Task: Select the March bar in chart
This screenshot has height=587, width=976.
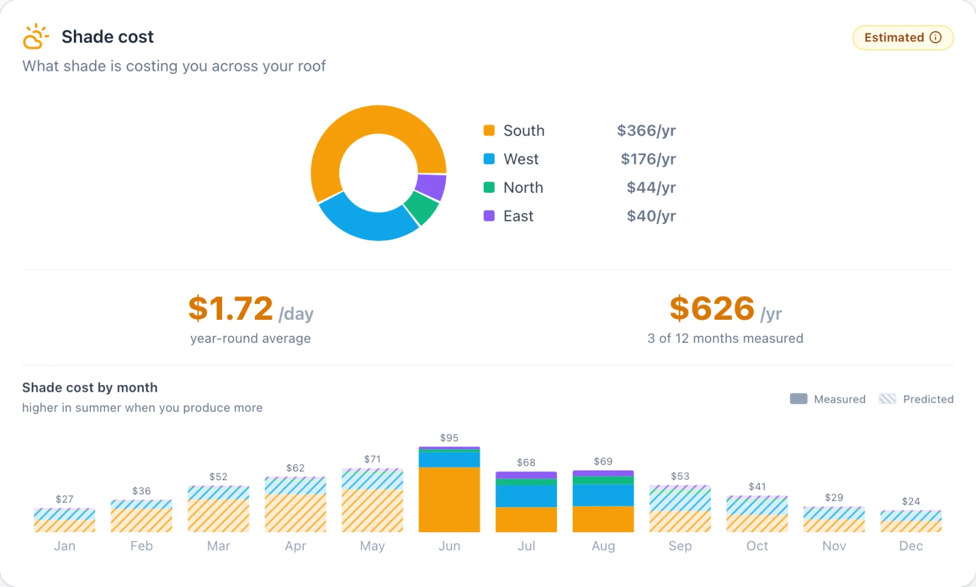Action: click(x=218, y=509)
